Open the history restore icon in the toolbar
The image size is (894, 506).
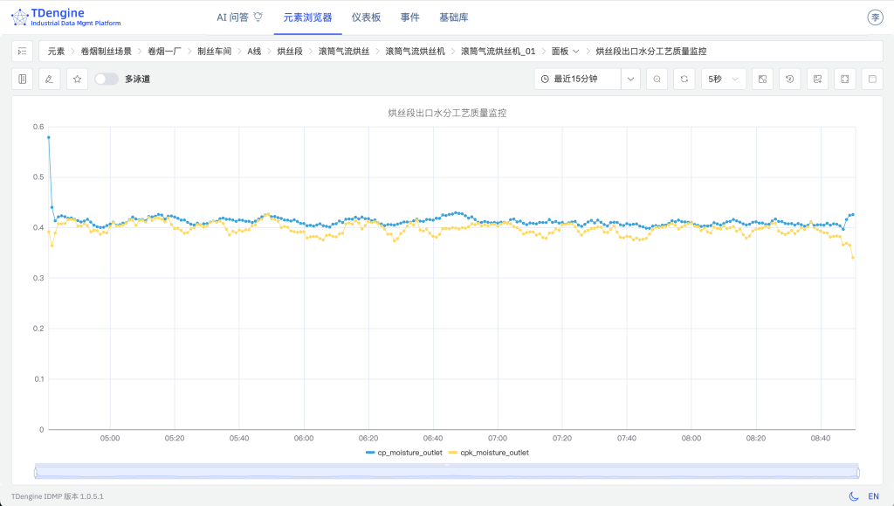tap(790, 79)
